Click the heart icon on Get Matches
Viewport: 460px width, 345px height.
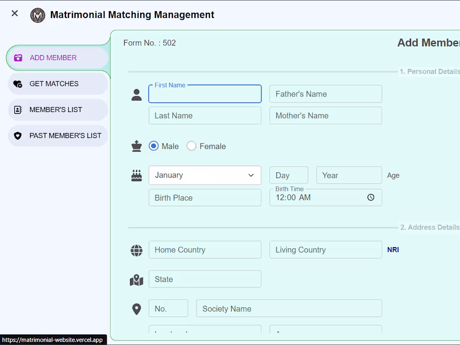pos(18,84)
